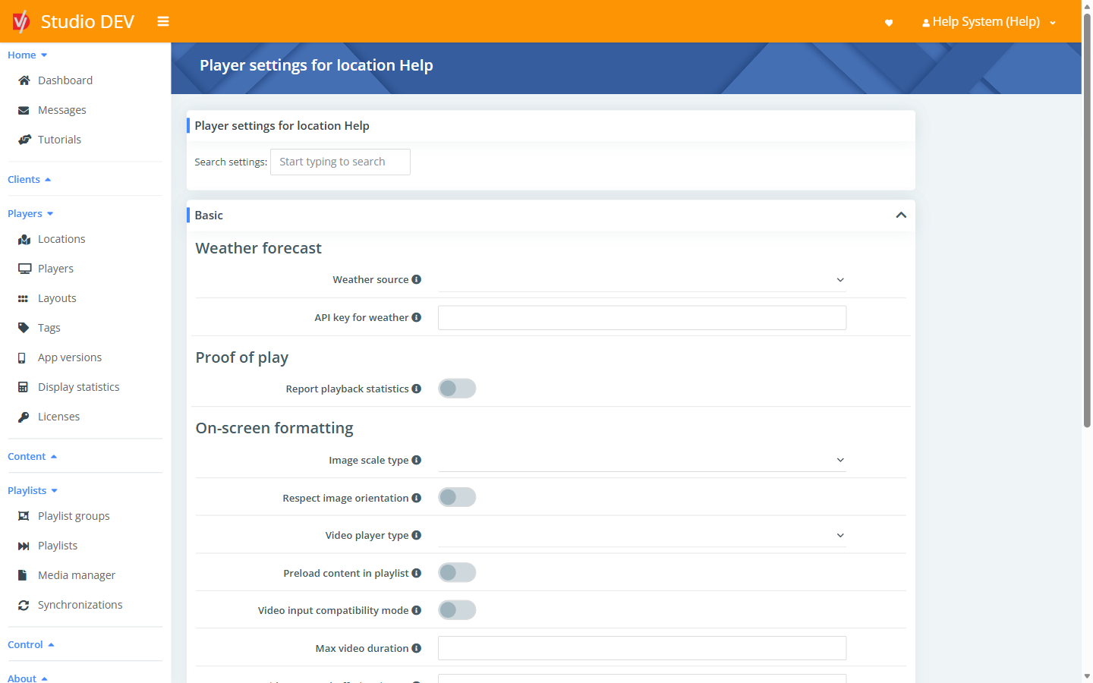The image size is (1093, 683).
Task: Click the Licenses key icon
Action: [24, 417]
